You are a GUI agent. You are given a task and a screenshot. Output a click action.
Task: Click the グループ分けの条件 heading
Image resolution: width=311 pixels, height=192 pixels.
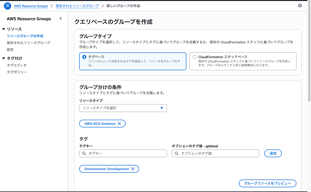pos(100,87)
